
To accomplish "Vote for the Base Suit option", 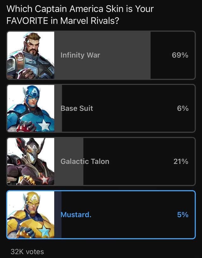I will (x=101, y=108).
